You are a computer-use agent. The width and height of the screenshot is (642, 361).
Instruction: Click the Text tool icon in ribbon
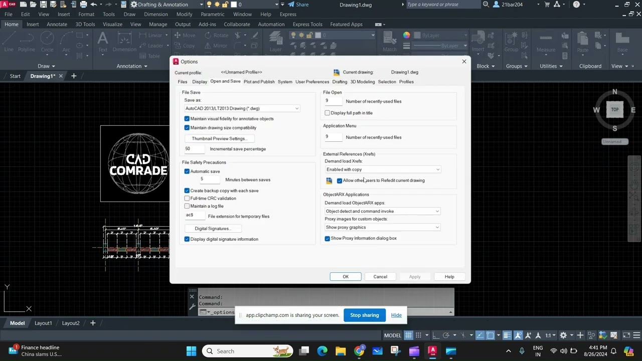(x=103, y=42)
